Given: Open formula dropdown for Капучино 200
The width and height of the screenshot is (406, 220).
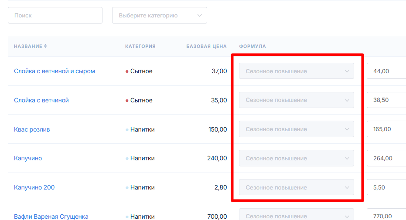Looking at the screenshot, I should coord(296,188).
